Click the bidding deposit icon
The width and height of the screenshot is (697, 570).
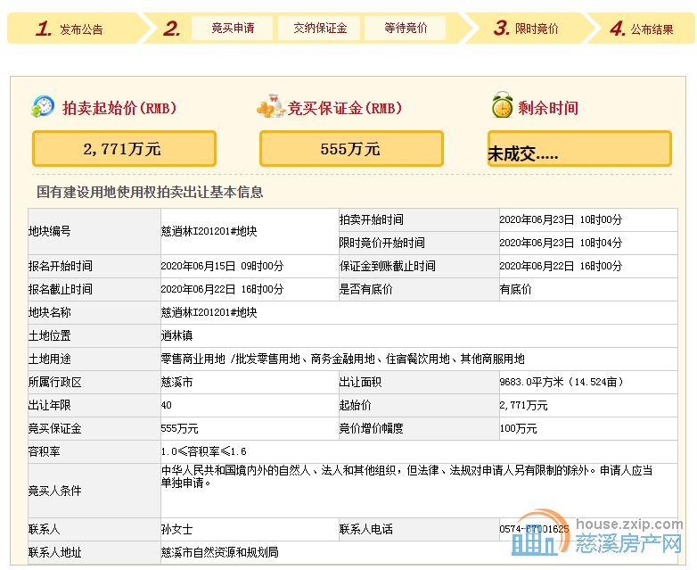pos(270,108)
